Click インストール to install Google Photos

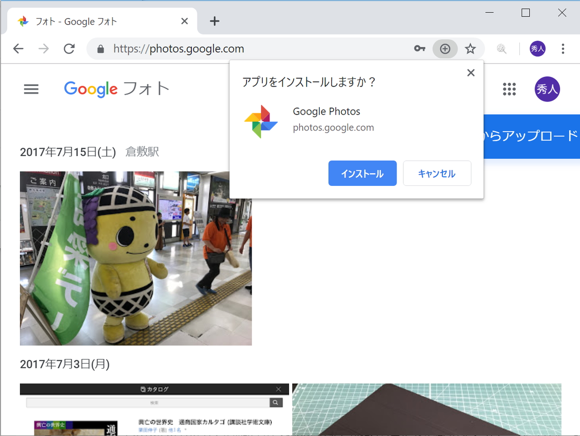coord(362,173)
